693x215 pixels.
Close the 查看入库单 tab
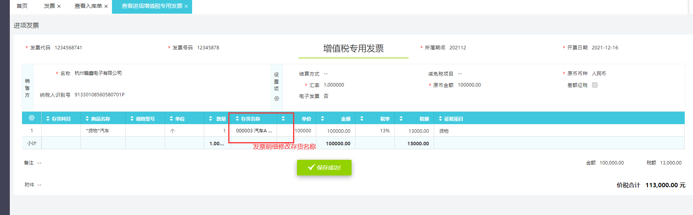pos(106,6)
